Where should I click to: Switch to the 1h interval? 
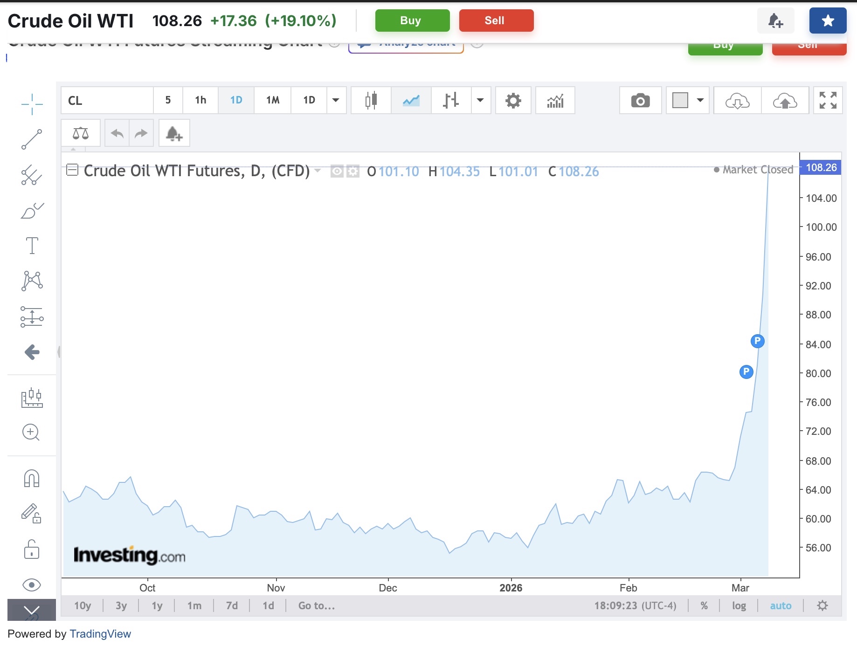pyautogui.click(x=200, y=100)
